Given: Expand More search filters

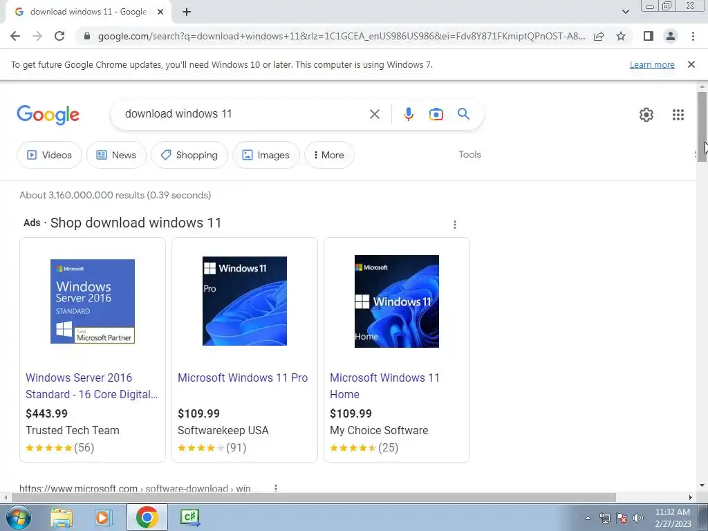Looking at the screenshot, I should click(x=329, y=155).
